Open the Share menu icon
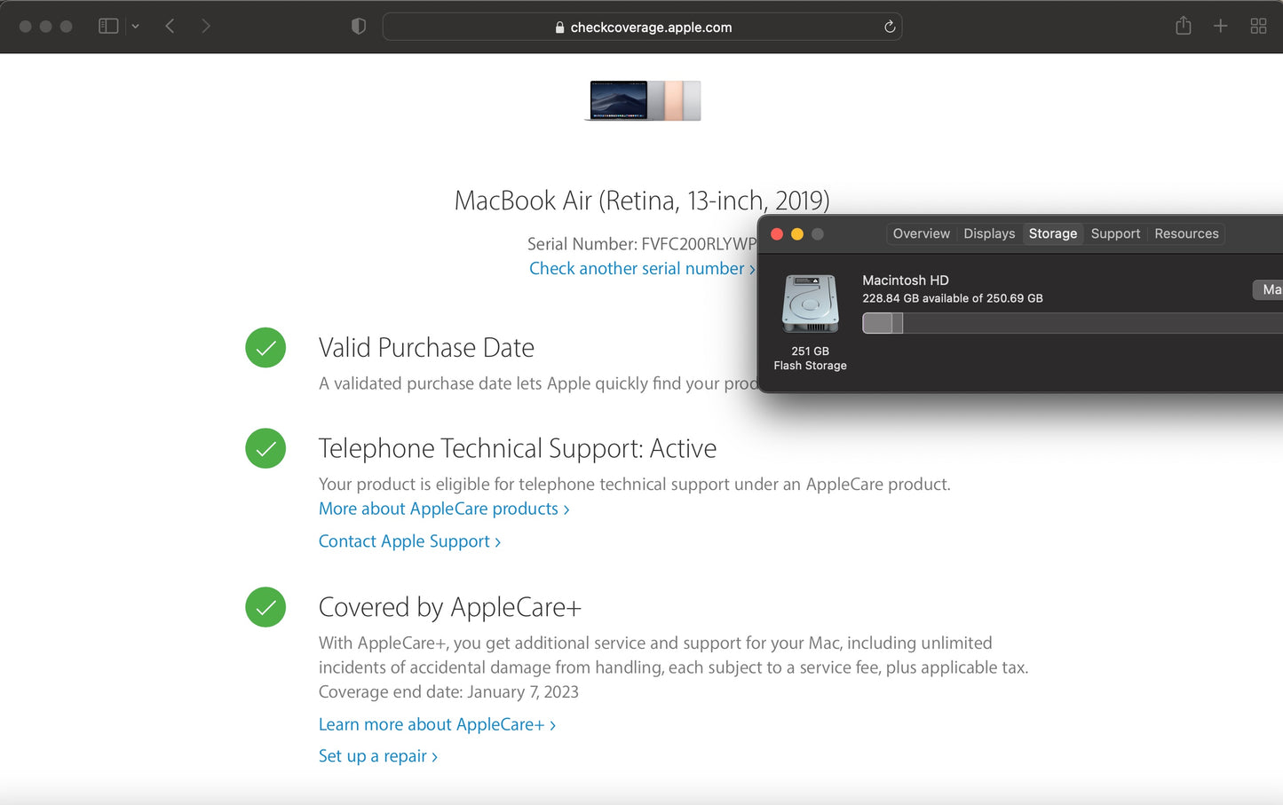The height and width of the screenshot is (805, 1283). coord(1183,27)
